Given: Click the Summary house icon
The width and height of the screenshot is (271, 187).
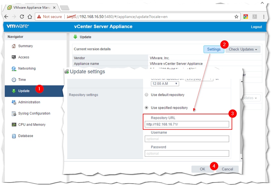Looking at the screenshot, I should pos(14,46).
